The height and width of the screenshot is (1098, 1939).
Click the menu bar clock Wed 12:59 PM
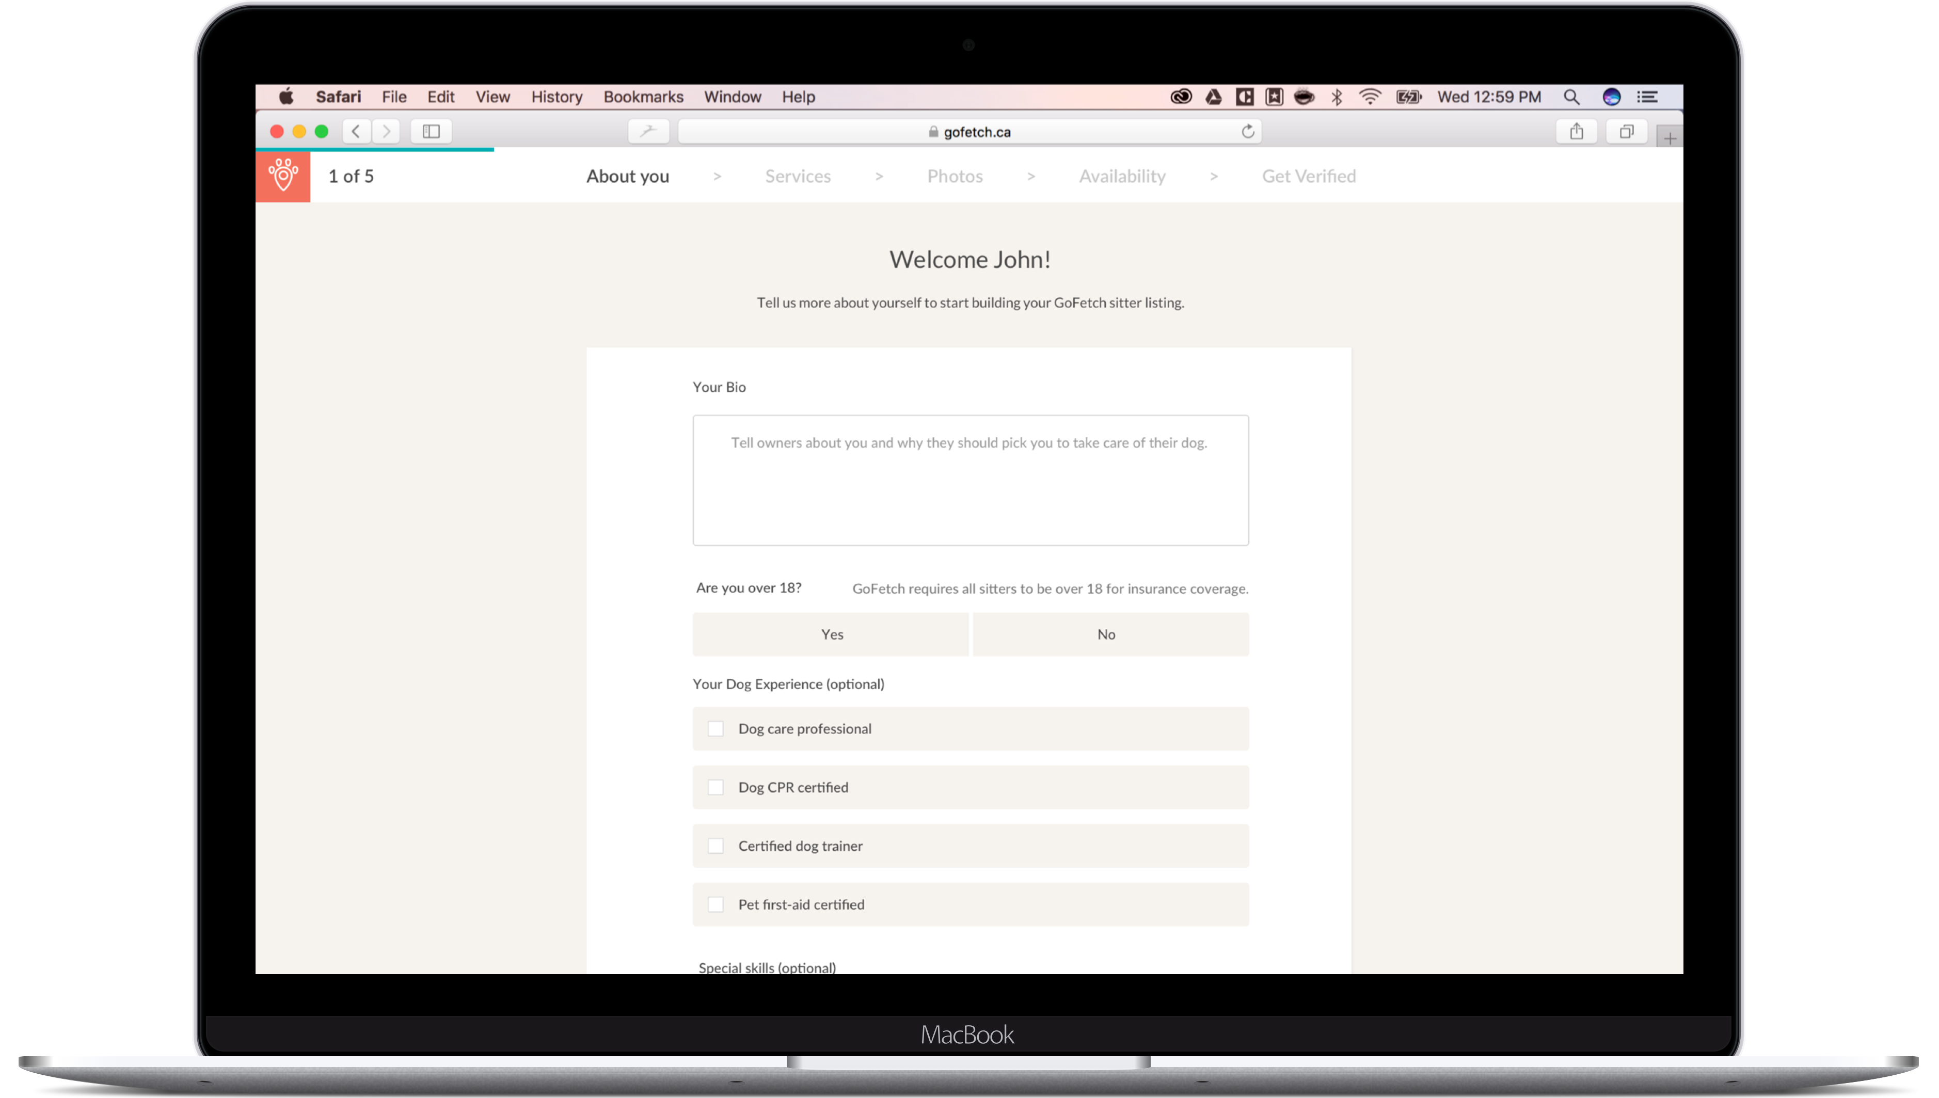tap(1489, 97)
